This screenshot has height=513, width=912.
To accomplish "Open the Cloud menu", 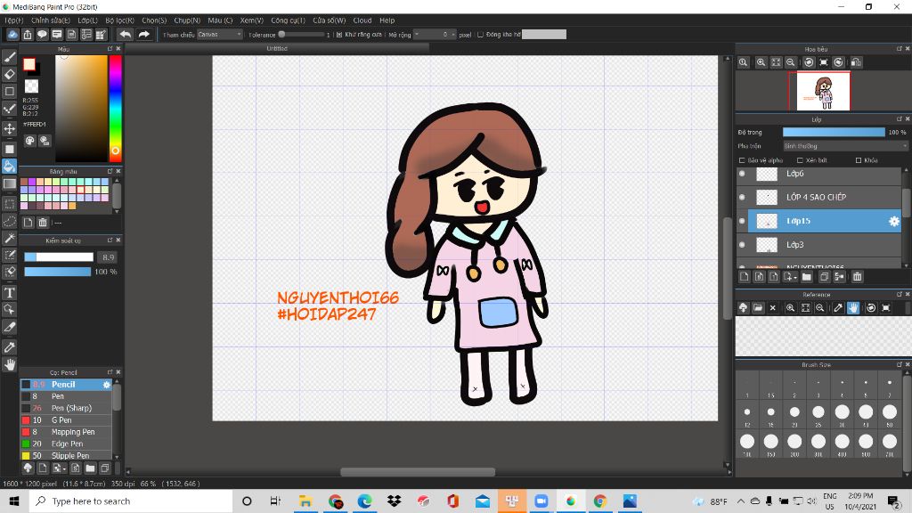I will point(362,20).
